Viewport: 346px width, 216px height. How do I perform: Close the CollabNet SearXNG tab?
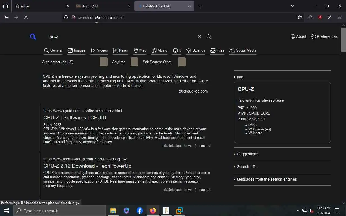(x=189, y=6)
